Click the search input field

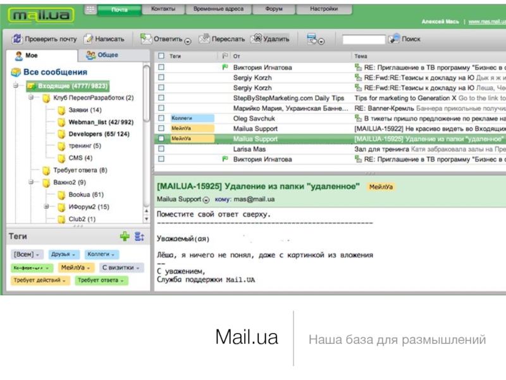coord(364,39)
